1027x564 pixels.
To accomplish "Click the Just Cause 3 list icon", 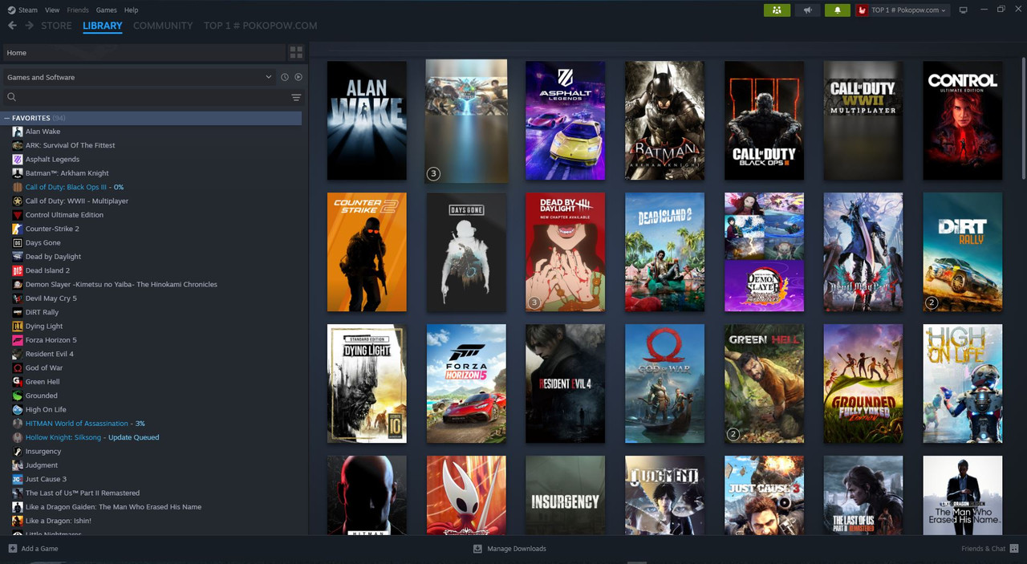I will (18, 479).
